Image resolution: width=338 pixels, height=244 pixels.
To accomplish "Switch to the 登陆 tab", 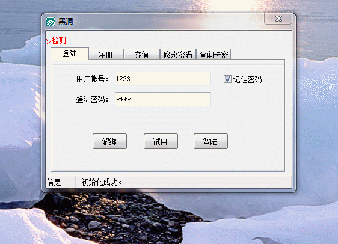I will (x=70, y=53).
